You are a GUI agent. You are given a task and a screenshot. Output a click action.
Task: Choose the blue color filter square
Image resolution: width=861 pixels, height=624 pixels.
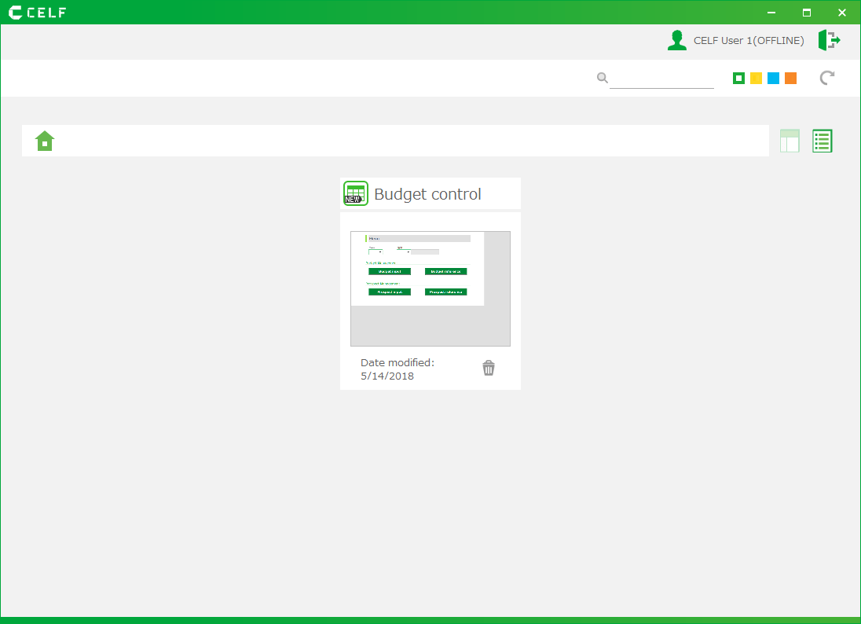pyautogui.click(x=773, y=78)
